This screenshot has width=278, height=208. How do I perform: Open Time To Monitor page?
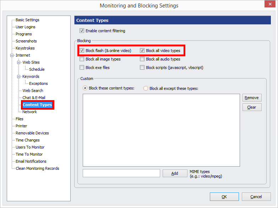pyautogui.click(x=29, y=154)
